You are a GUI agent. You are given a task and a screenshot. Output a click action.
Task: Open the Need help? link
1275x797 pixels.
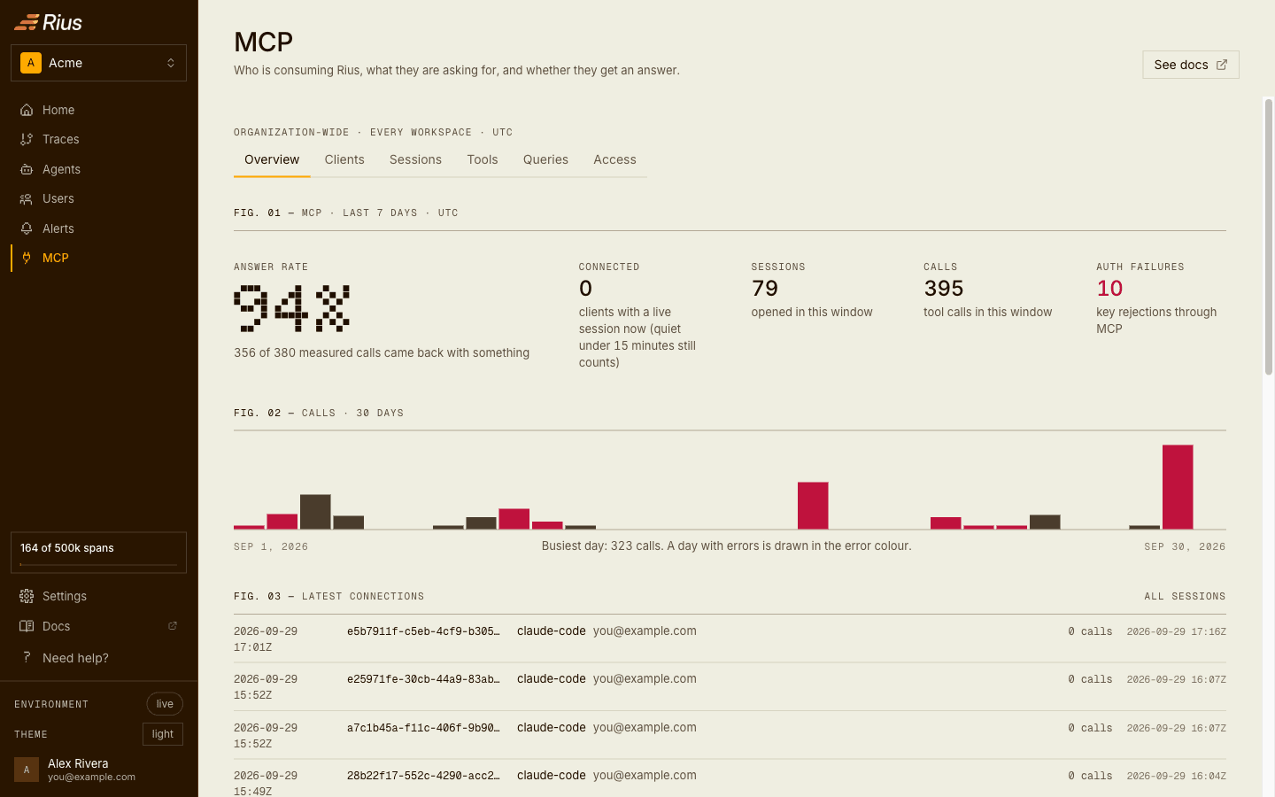[x=98, y=657]
